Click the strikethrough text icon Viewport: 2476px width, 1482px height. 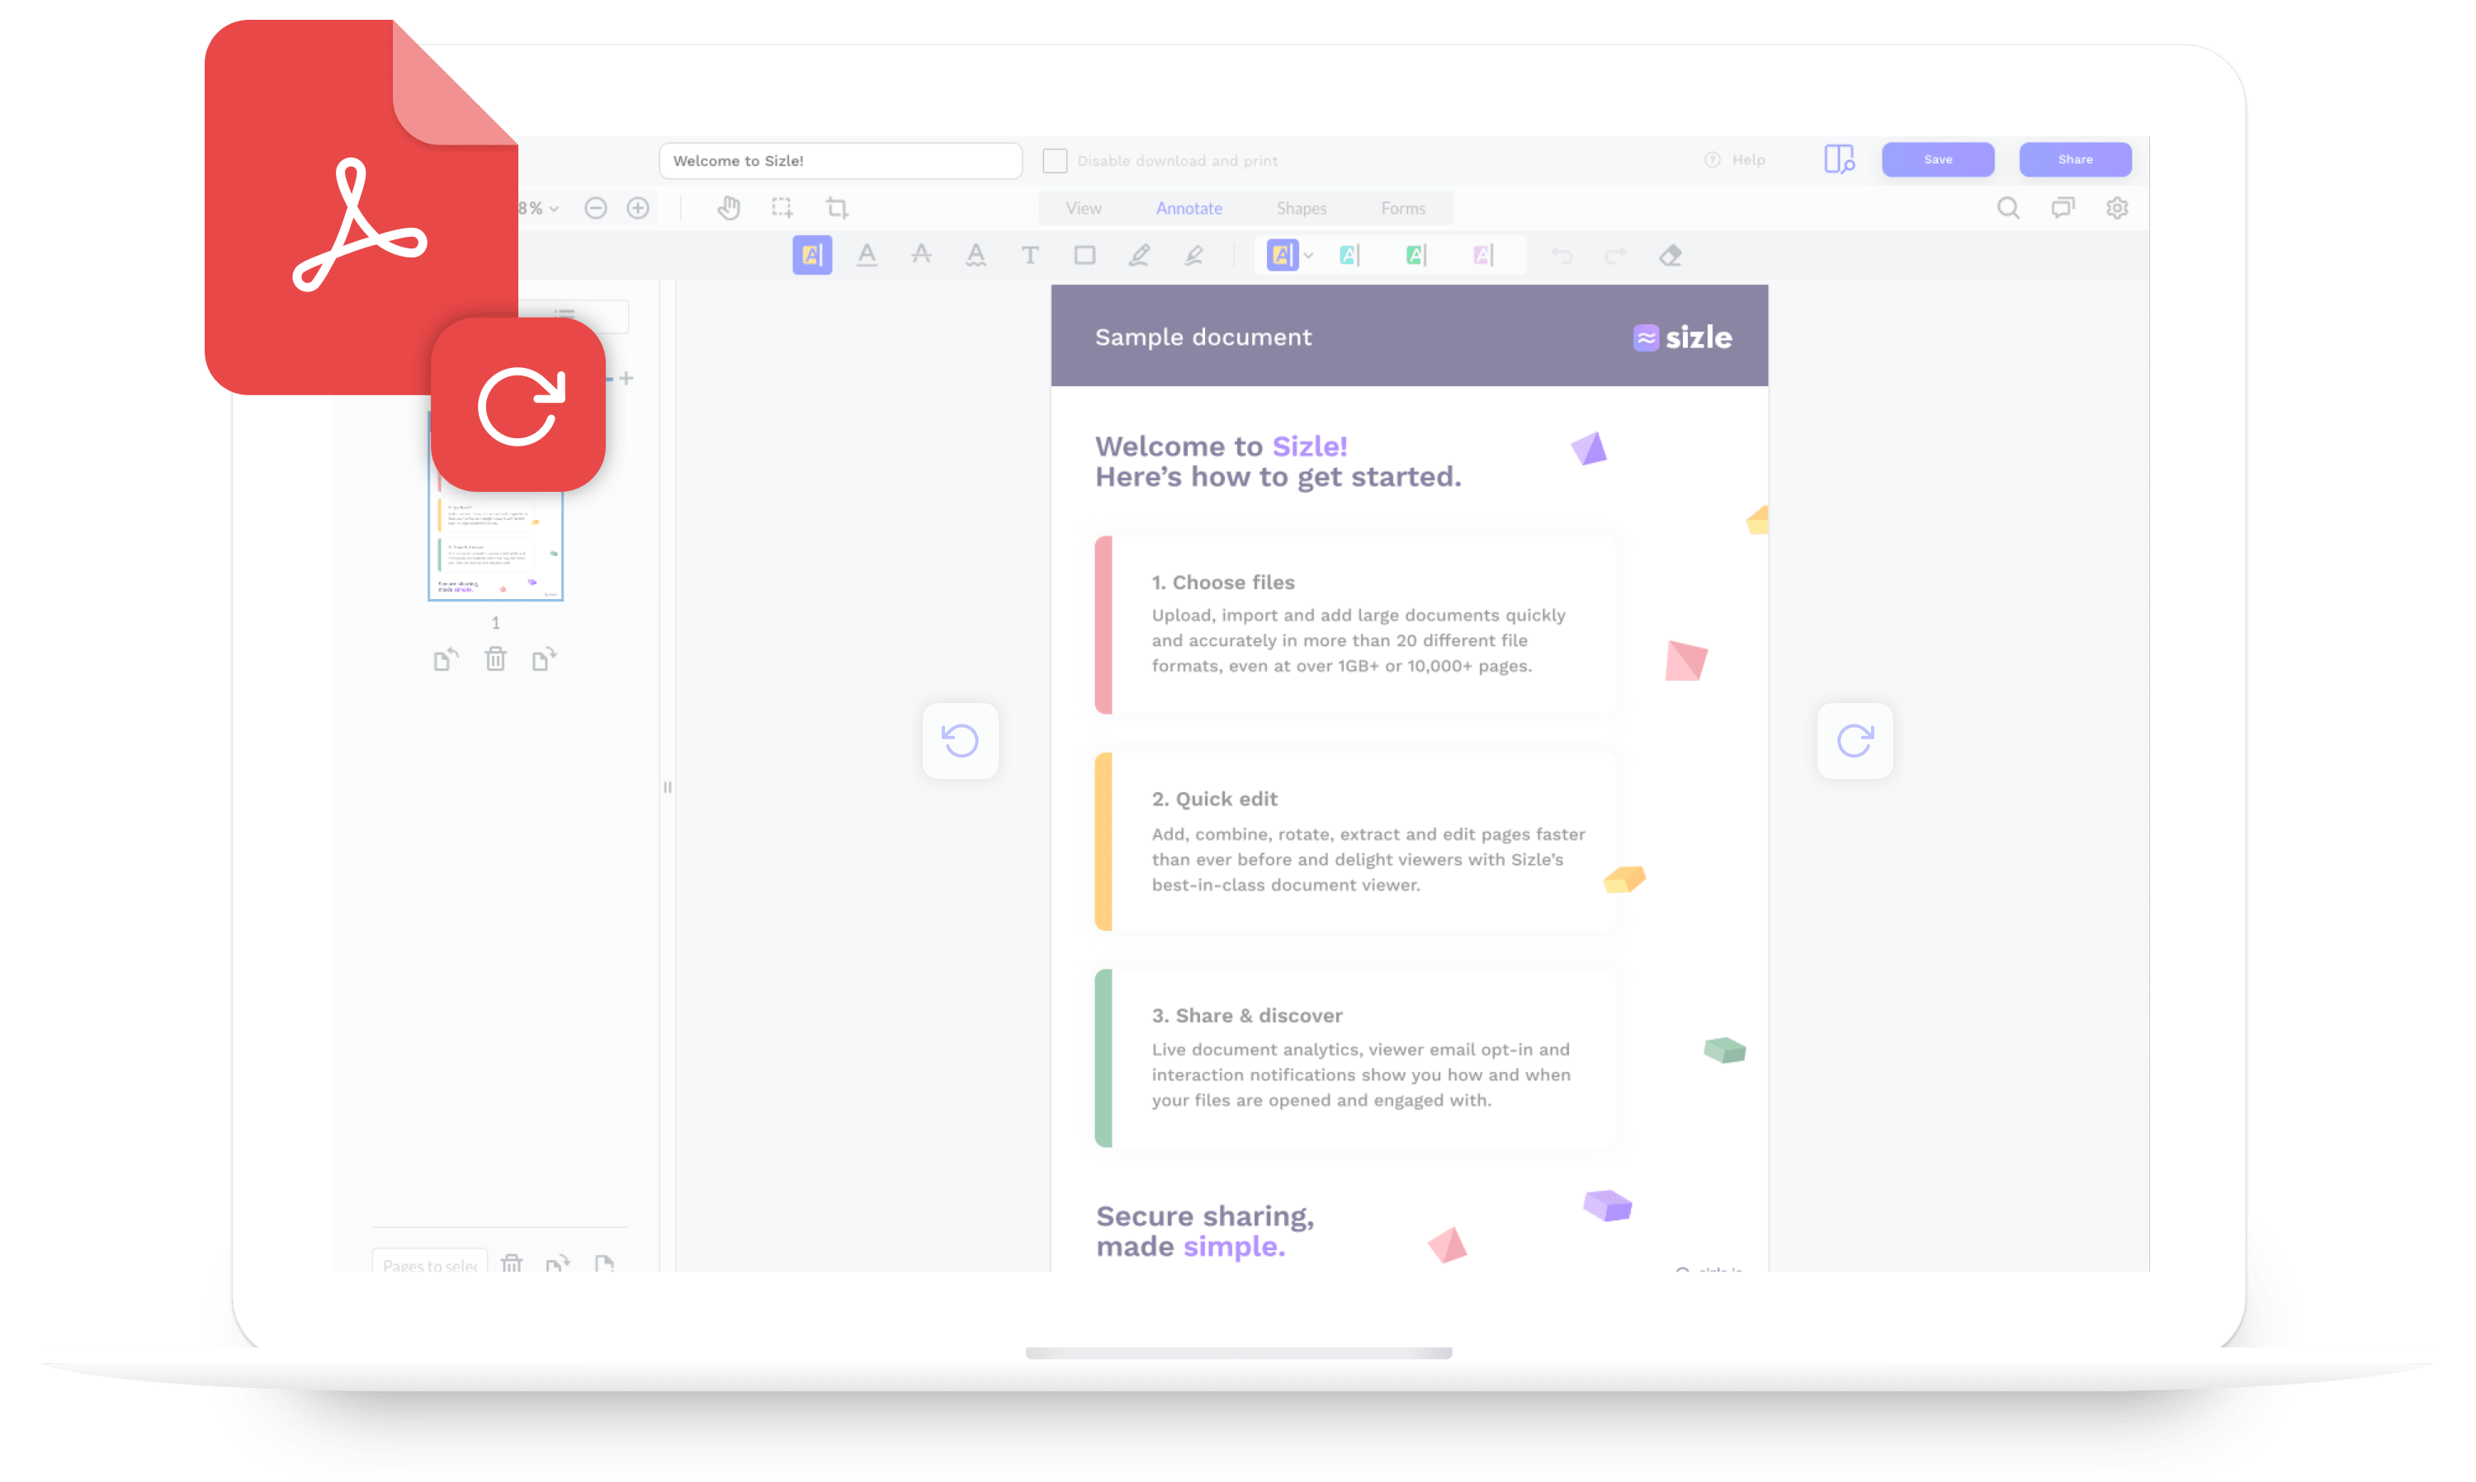click(921, 256)
